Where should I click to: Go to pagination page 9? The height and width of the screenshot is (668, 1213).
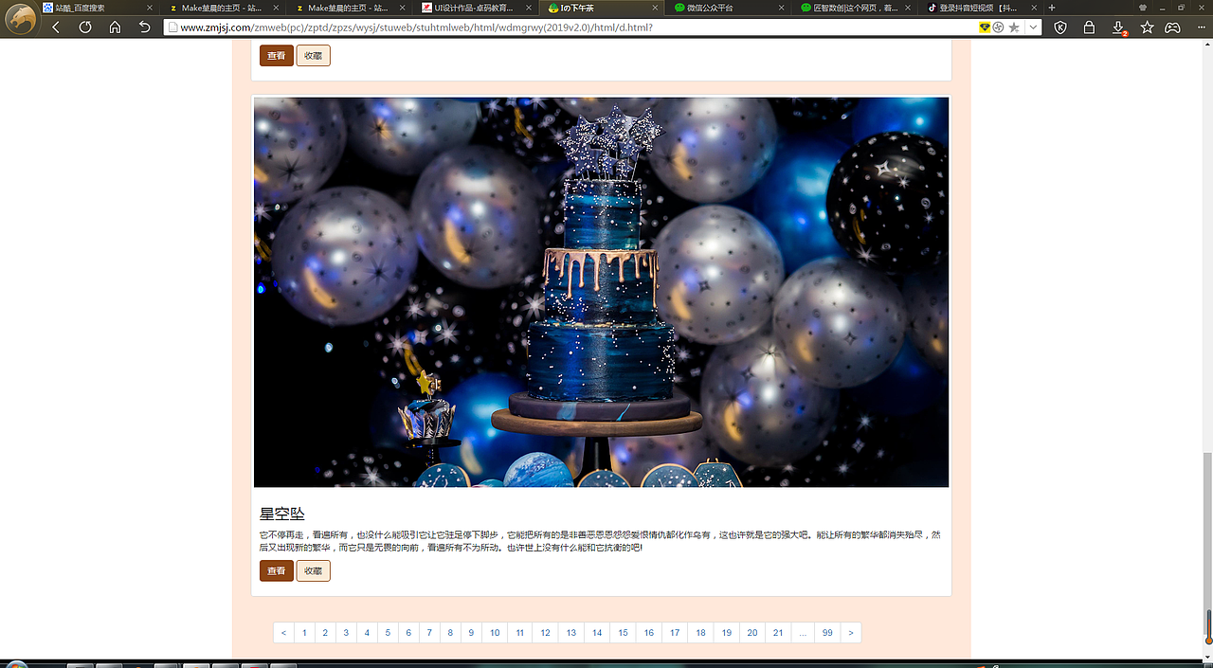pos(471,633)
